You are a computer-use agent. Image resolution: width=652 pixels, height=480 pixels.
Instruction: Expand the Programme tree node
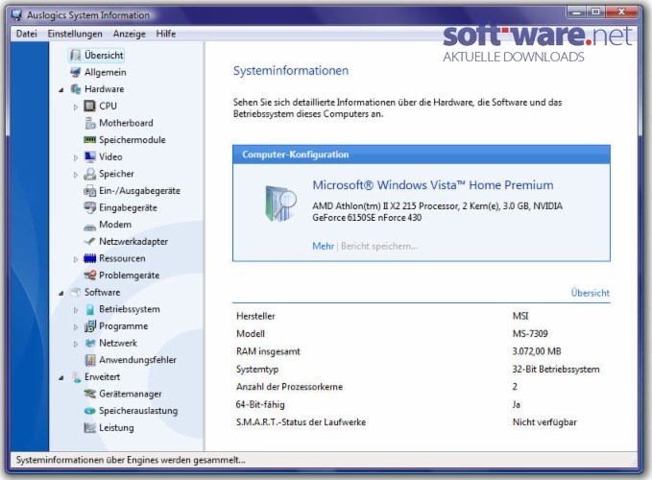click(x=76, y=327)
